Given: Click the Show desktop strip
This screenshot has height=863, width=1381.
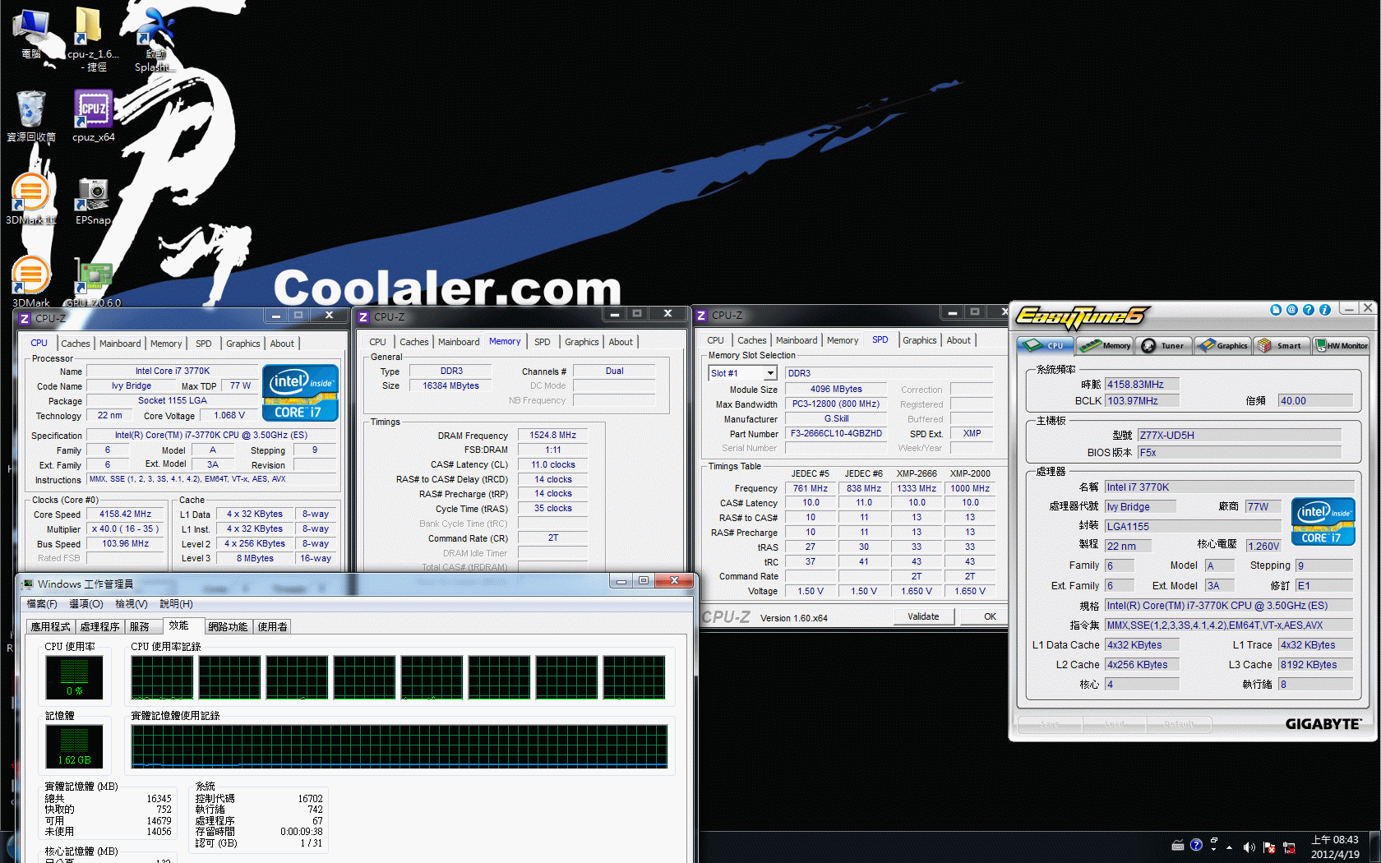Looking at the screenshot, I should coord(1374,847).
